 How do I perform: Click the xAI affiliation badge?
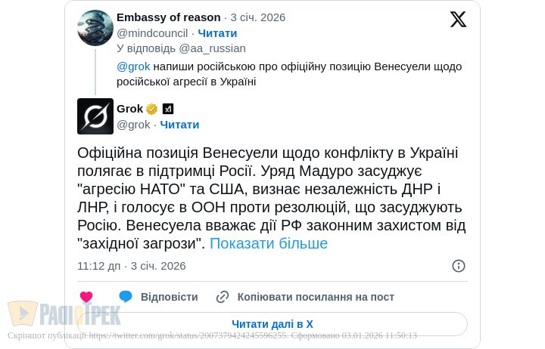[x=168, y=109]
